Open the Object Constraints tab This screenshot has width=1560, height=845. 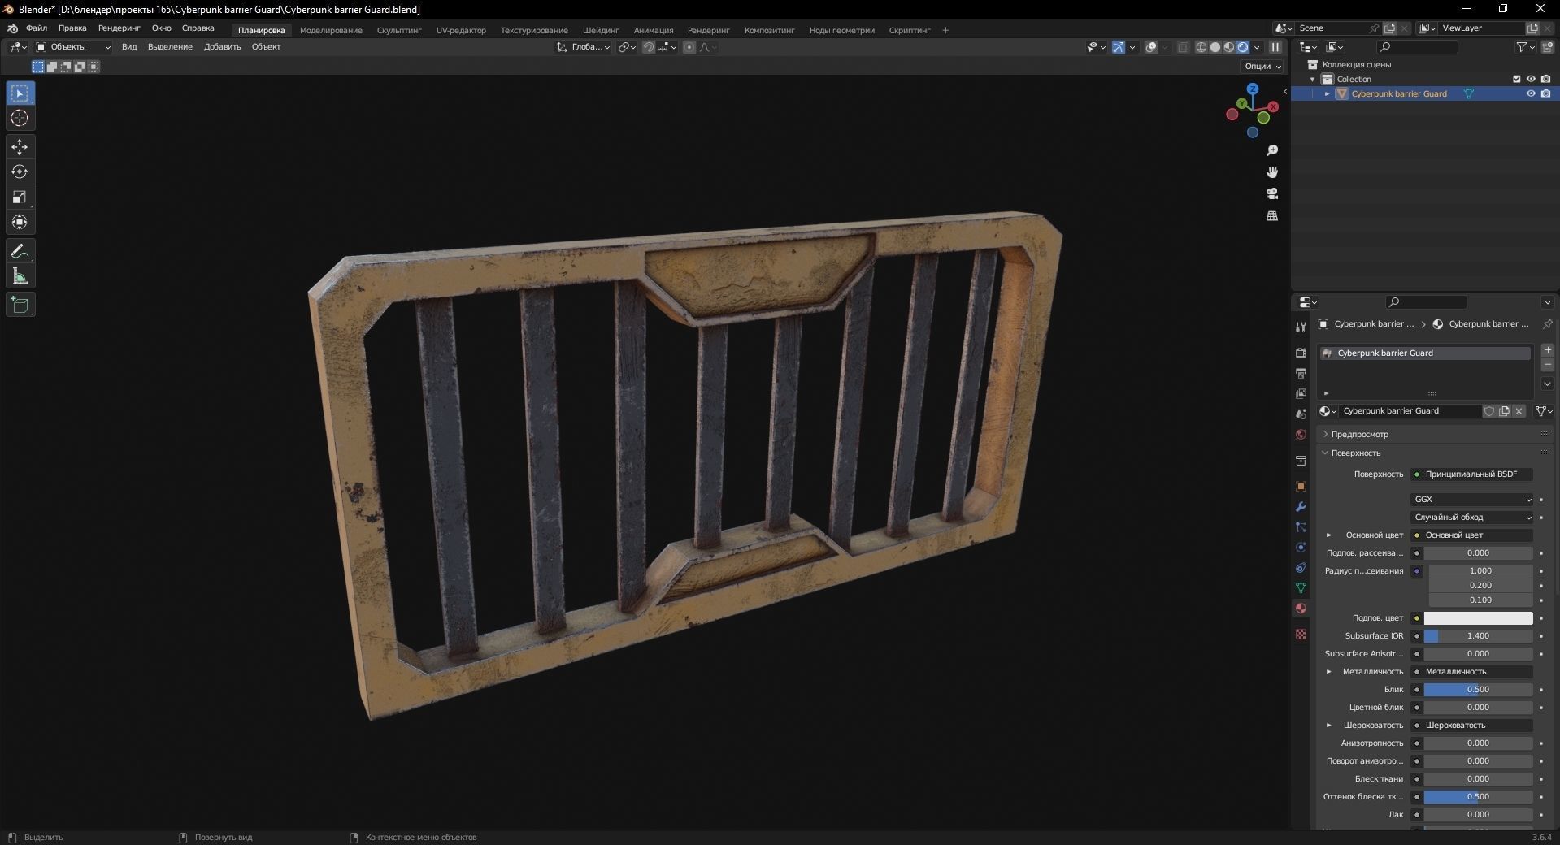coord(1301,568)
